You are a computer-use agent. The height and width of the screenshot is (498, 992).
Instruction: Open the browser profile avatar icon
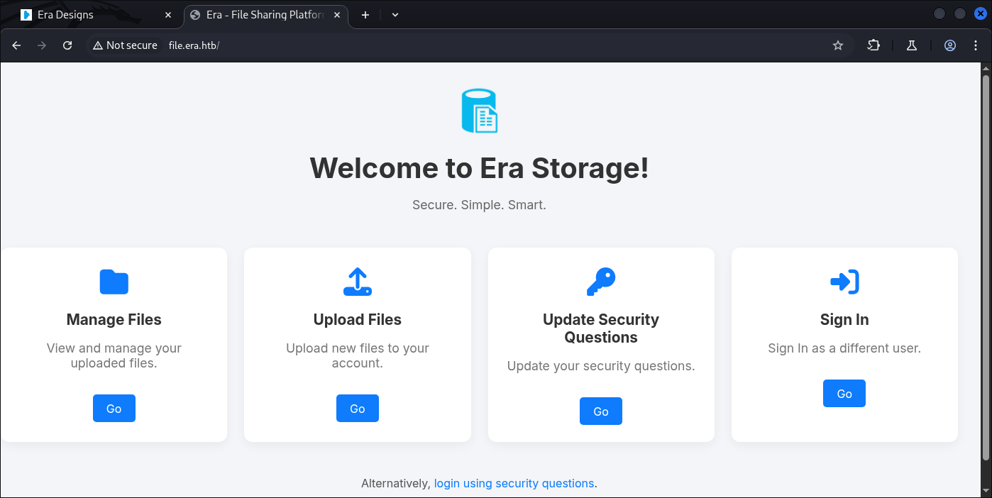pos(949,45)
